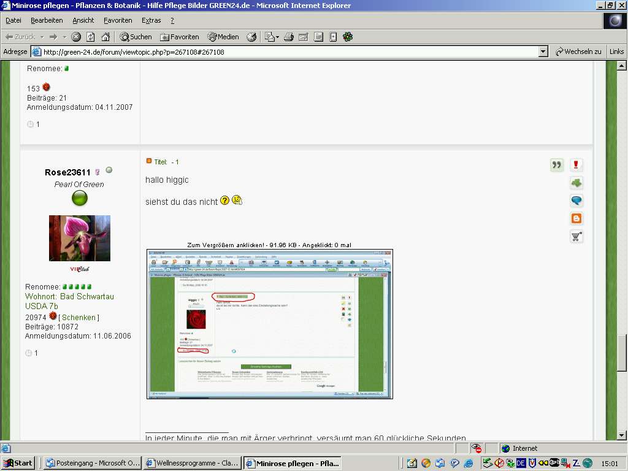Click the Schenken link
The width and height of the screenshot is (628, 471).
[x=78, y=317]
